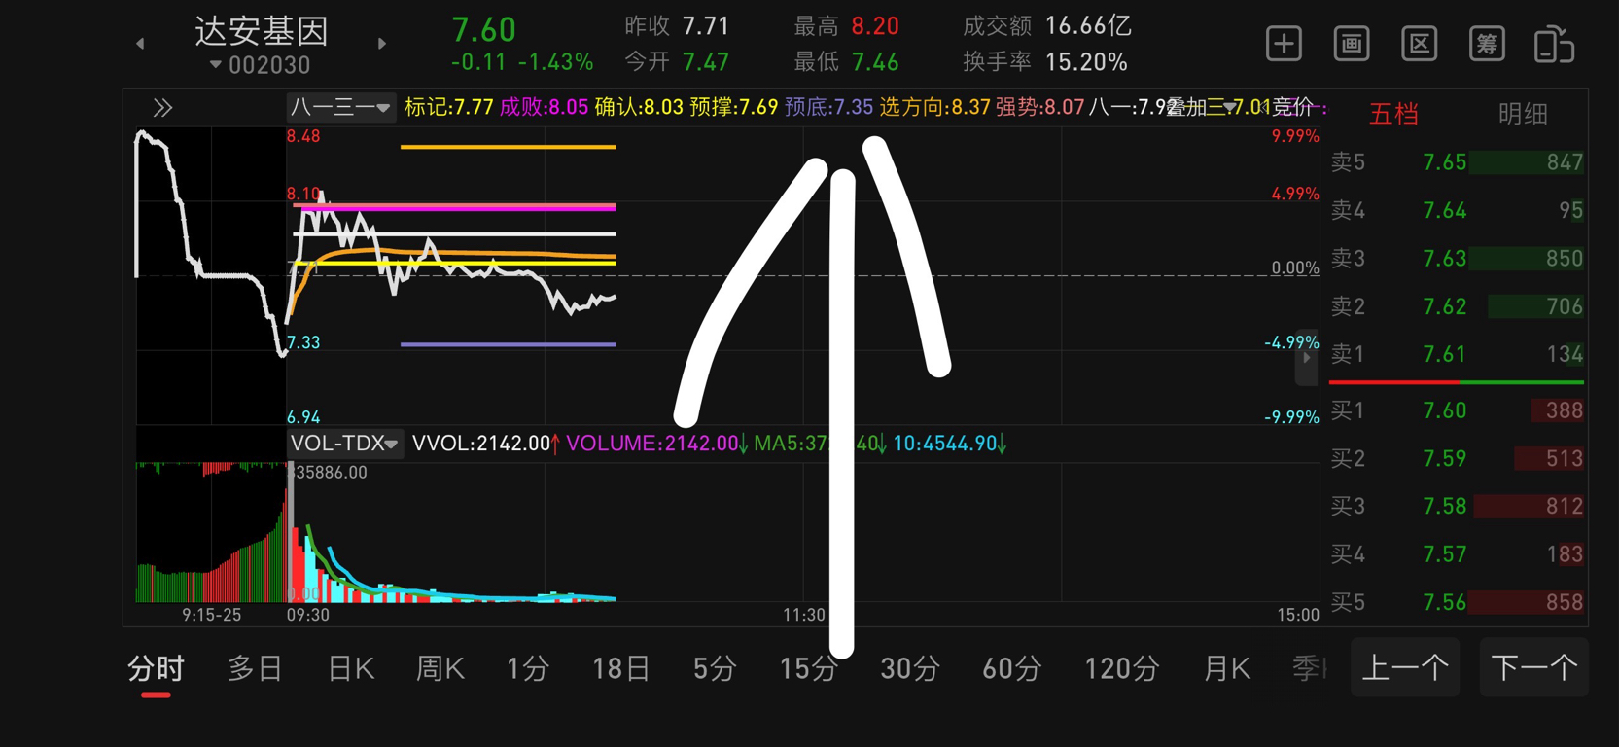The height and width of the screenshot is (748, 1619).
Task: Go to the next stock with right arrow
Action: point(382,44)
